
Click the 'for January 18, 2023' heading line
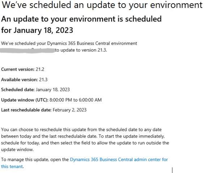click(37, 30)
